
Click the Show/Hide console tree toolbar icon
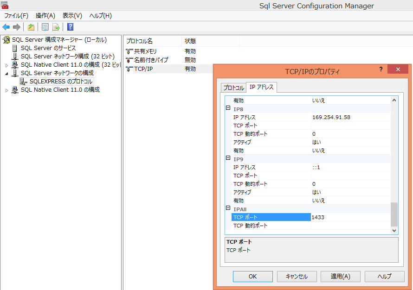coord(45,27)
